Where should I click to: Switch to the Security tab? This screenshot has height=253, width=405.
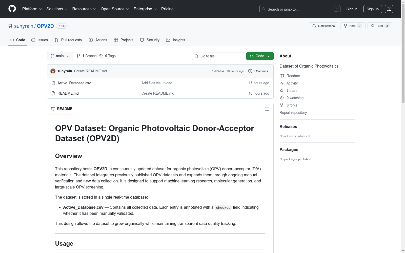coord(150,40)
